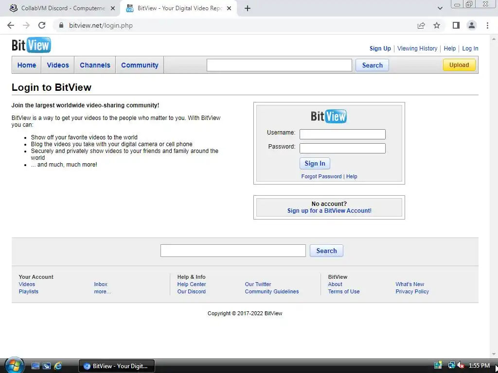
Task: Click the top search text box
Action: tap(279, 65)
